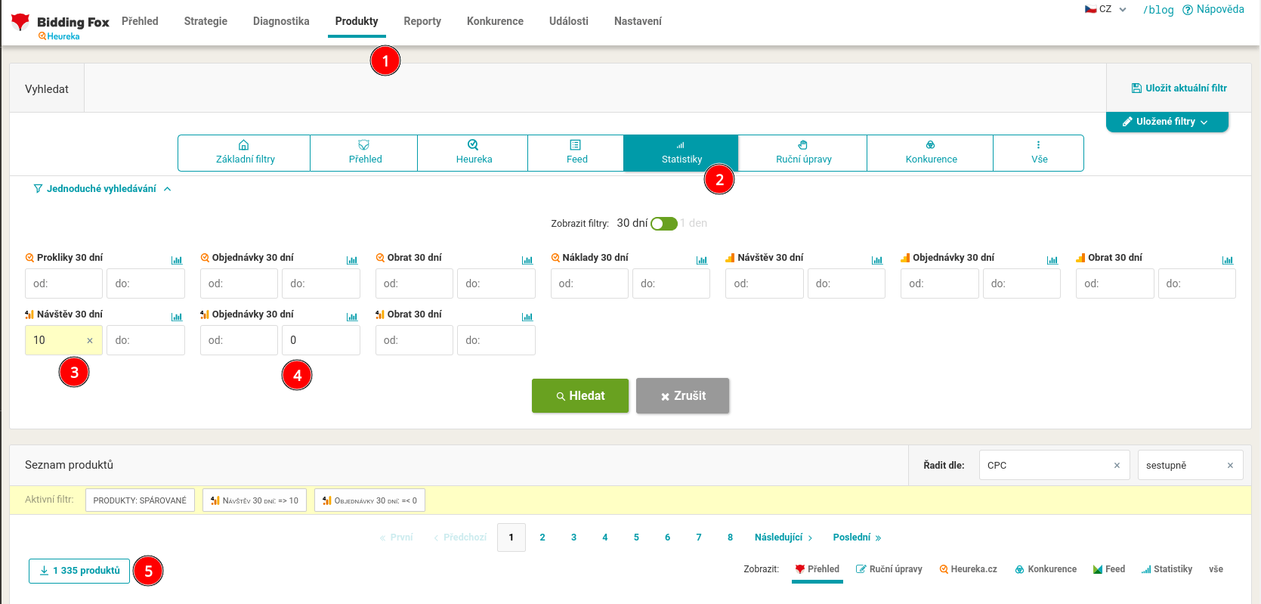
Task: Show the Konkurence column view
Action: click(1046, 569)
